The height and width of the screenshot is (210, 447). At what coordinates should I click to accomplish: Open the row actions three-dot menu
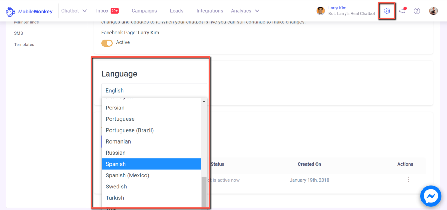tap(408, 180)
